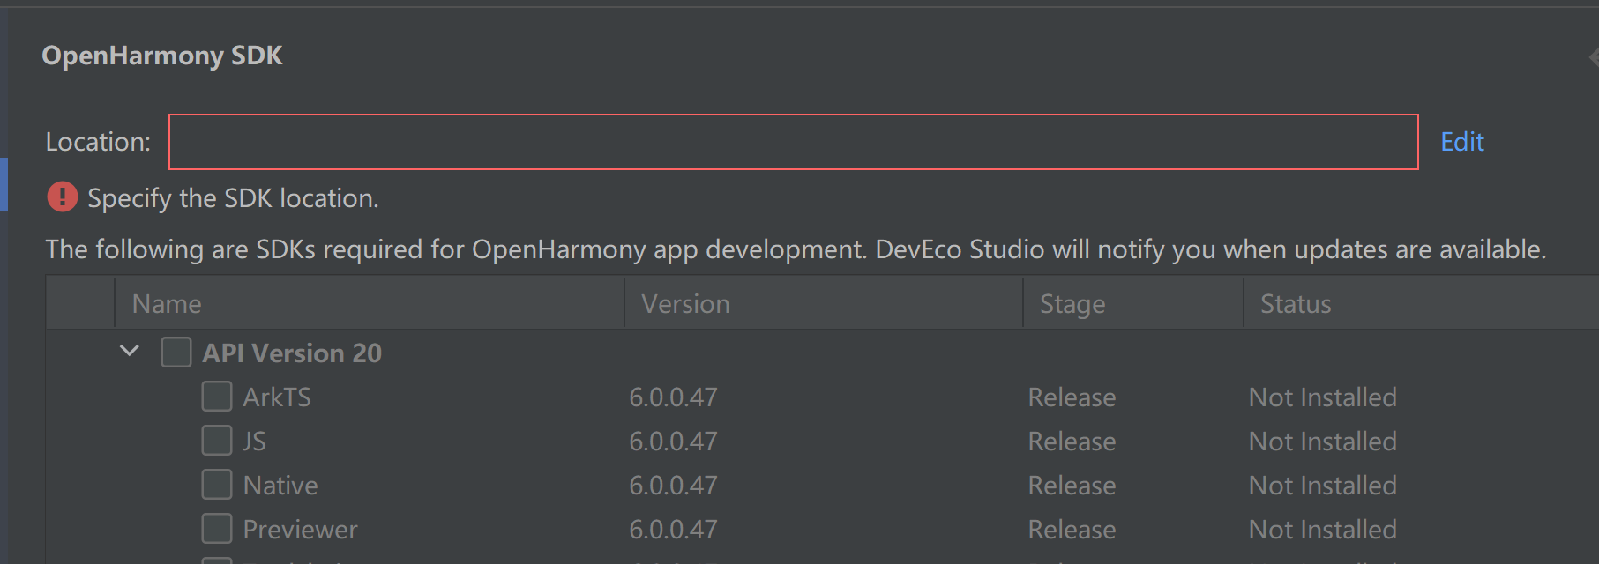Click version 6.0.0.47 in the JS row
1599x564 pixels.
click(x=673, y=442)
